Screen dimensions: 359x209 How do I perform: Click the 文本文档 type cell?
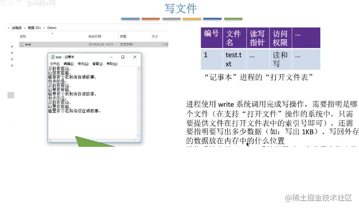126,44
